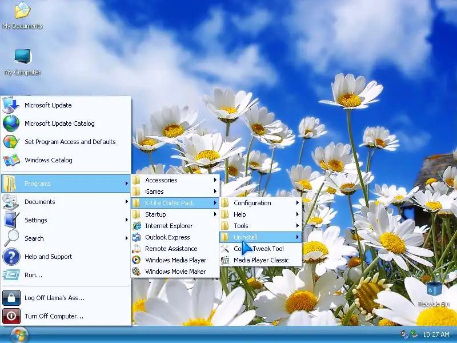Expand the Uninstall submenu arrow
This screenshot has width=457, height=343.
pos(298,237)
